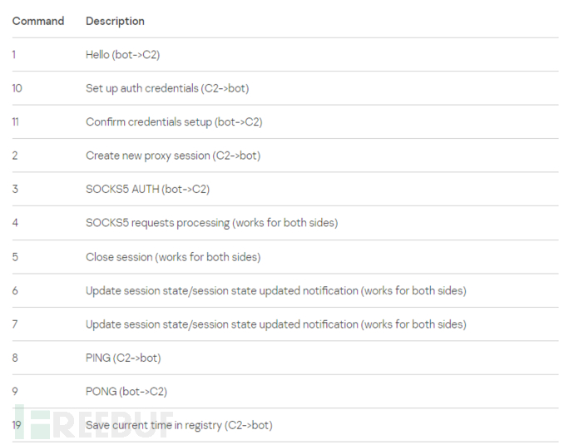Select 'Confirm credentials setup' description
This screenshot has height=445, width=574.
point(174,121)
